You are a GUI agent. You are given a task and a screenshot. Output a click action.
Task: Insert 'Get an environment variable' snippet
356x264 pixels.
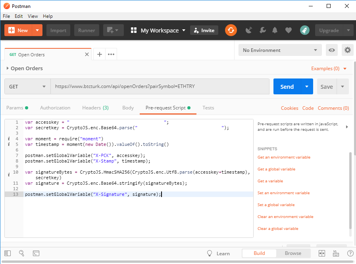[284, 157]
